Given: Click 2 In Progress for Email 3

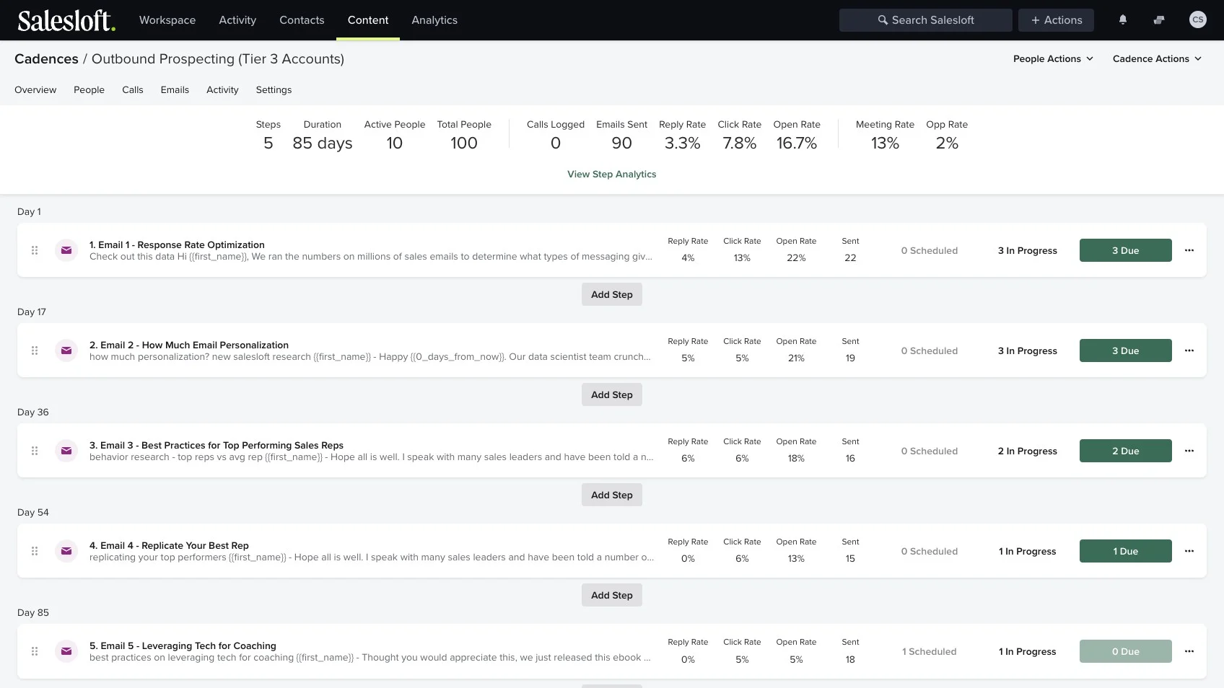Looking at the screenshot, I should [x=1028, y=451].
